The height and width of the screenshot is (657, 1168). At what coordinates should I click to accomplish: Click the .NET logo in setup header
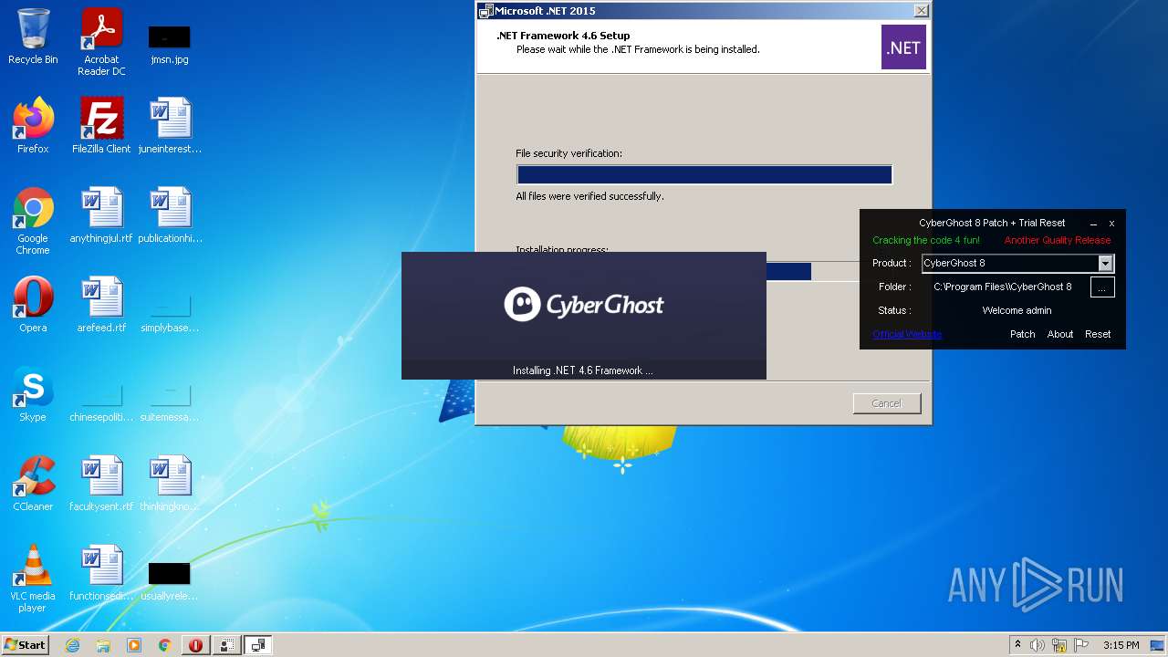click(x=903, y=47)
